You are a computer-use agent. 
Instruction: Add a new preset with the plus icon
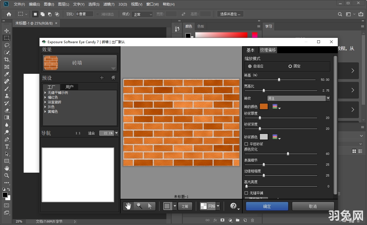[102, 78]
